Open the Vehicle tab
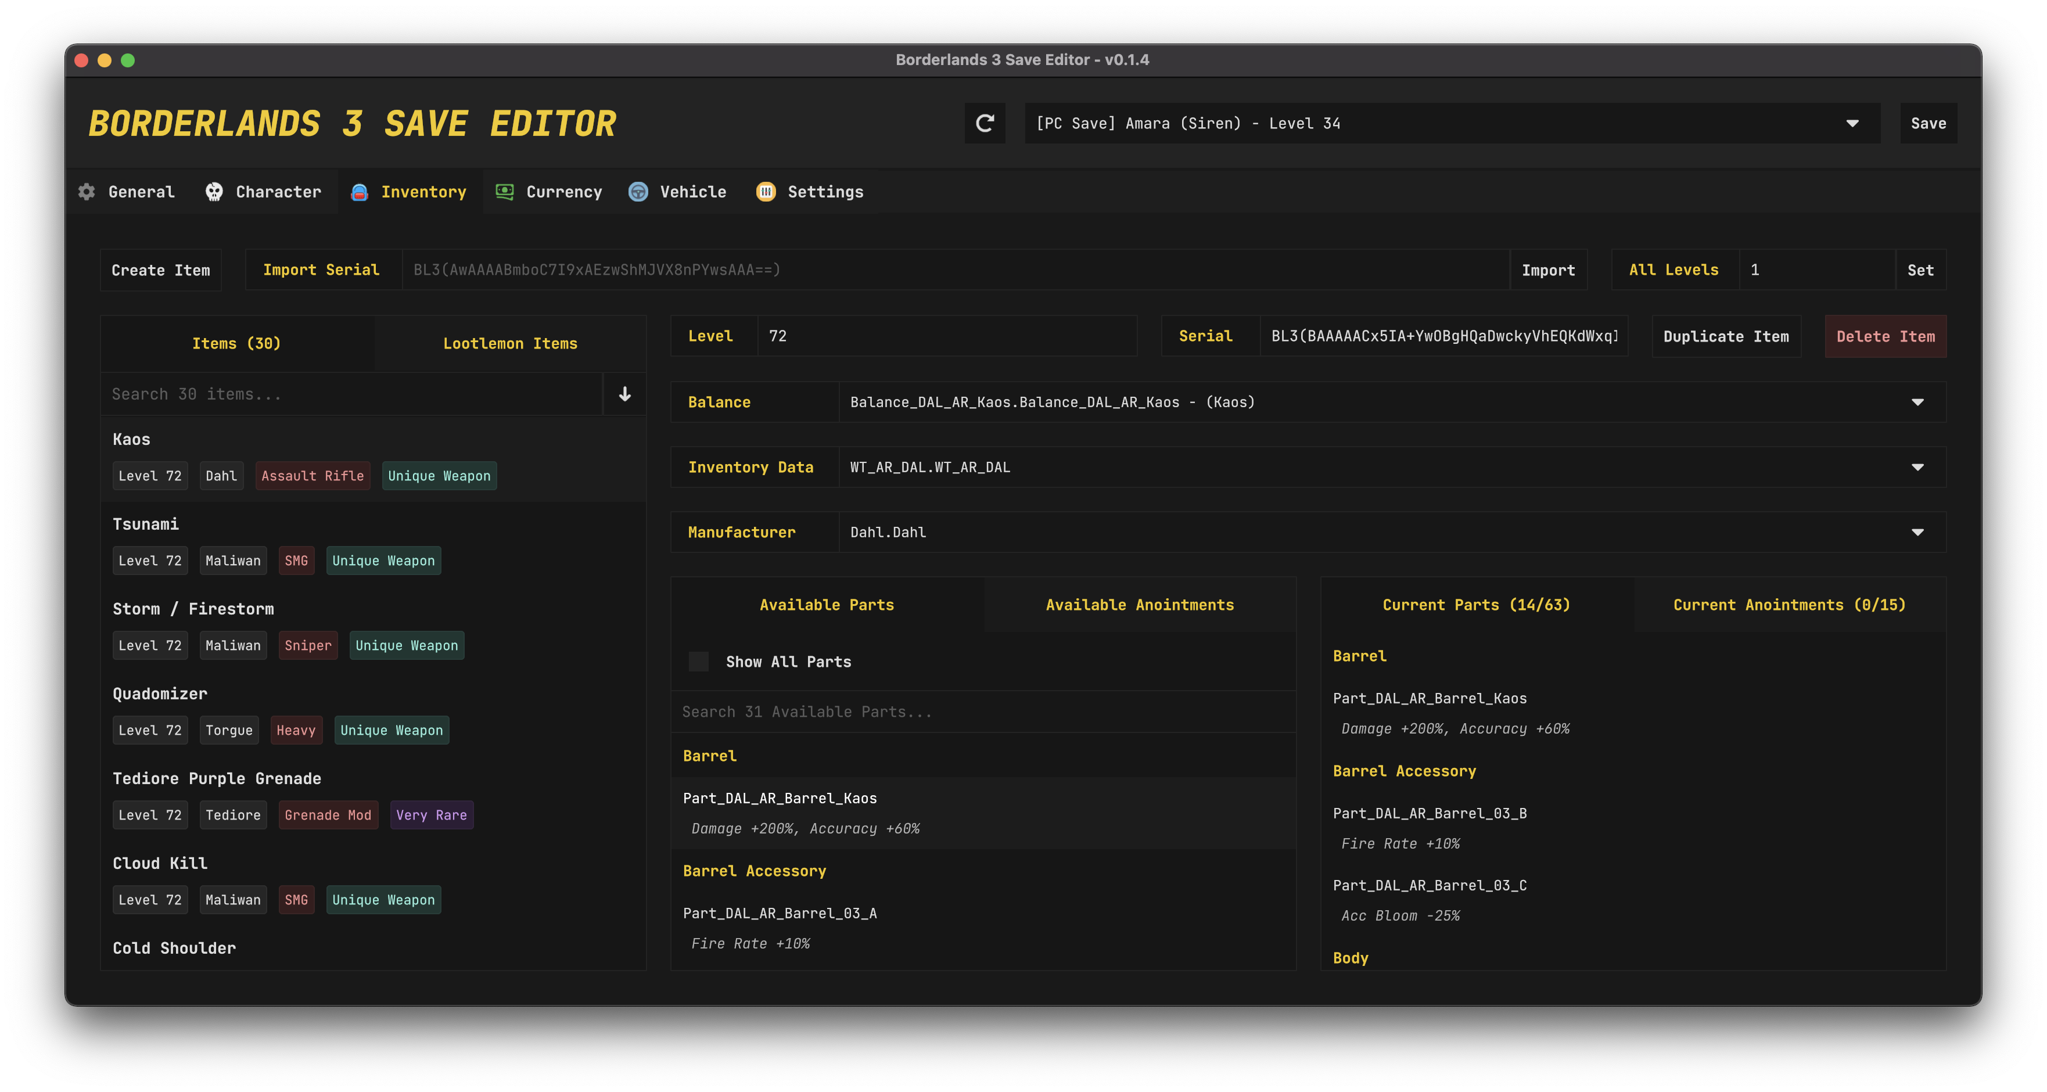 (x=678, y=192)
